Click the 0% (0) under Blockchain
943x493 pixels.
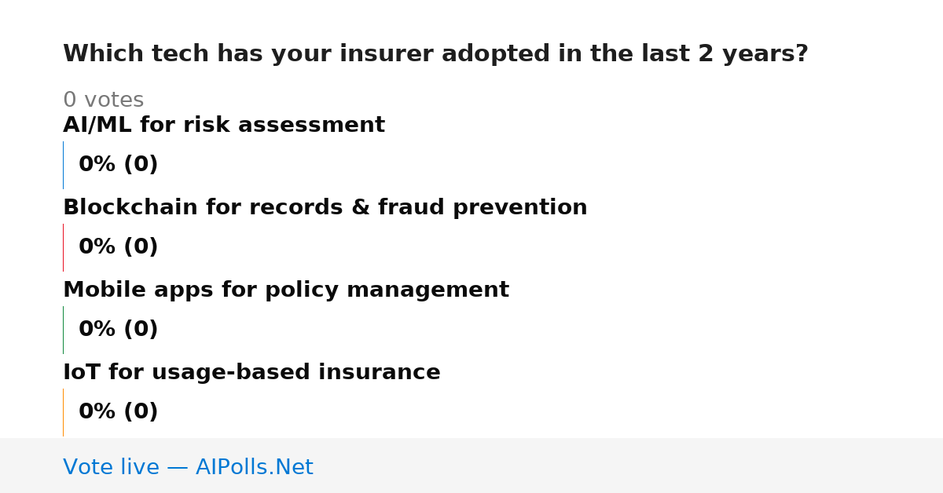pyautogui.click(x=119, y=247)
